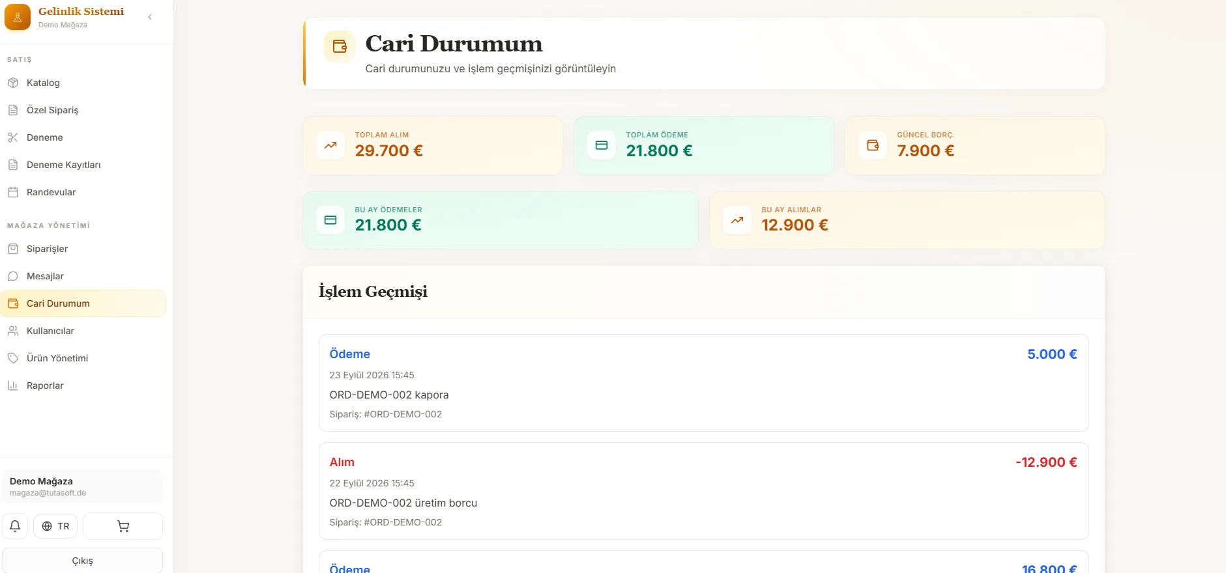Click the Gelinlik Sistemi logo icon
This screenshot has width=1226, height=573.
tap(18, 17)
